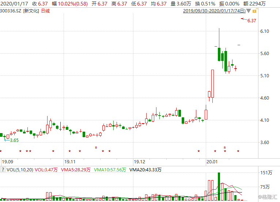
Task: Click the turnover amount 额 2294万
Action: click(x=254, y=4)
